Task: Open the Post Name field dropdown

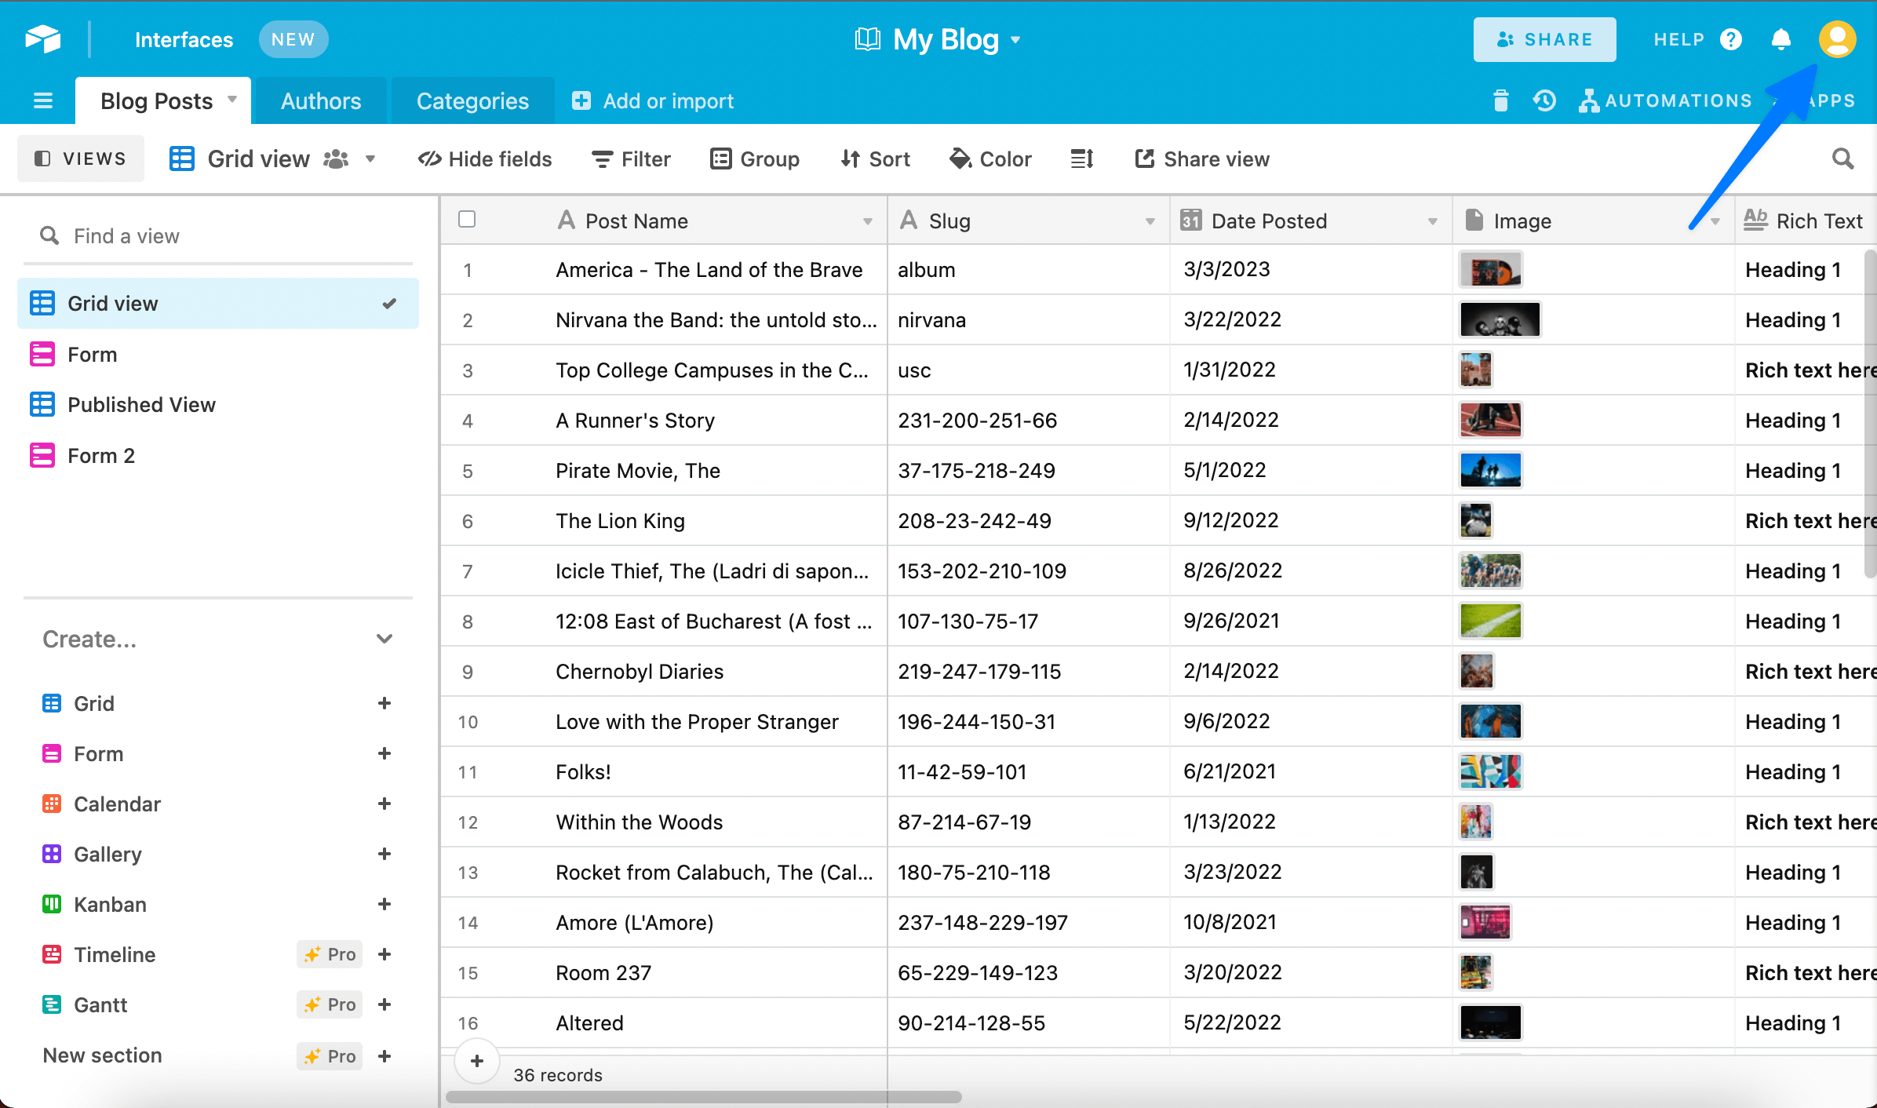Action: (867, 221)
